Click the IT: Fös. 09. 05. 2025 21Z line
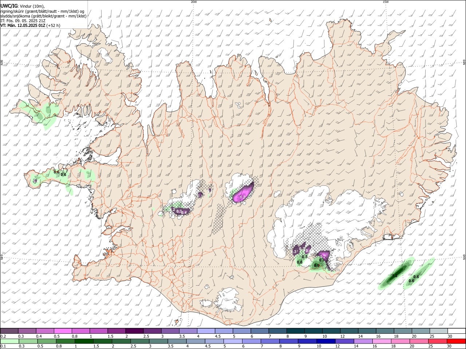The image size is (466, 349). coord(24,21)
